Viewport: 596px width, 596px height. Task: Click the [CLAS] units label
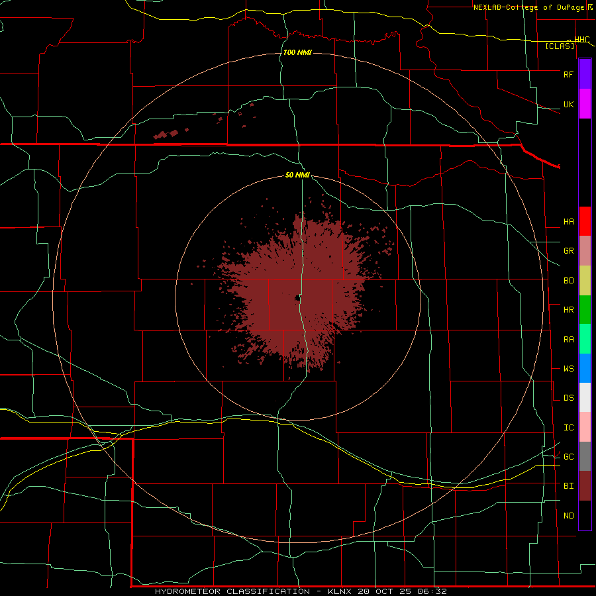pos(560,46)
